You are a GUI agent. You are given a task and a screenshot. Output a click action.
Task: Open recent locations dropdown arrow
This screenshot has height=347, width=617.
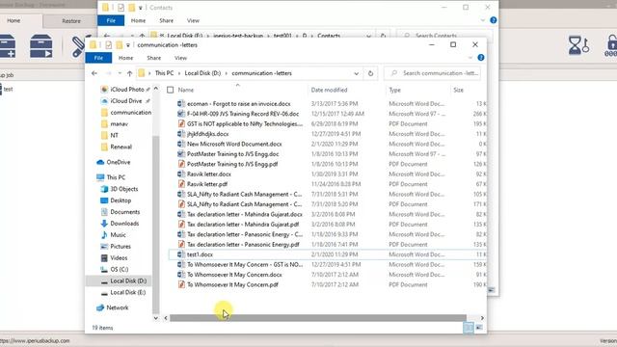(x=120, y=73)
